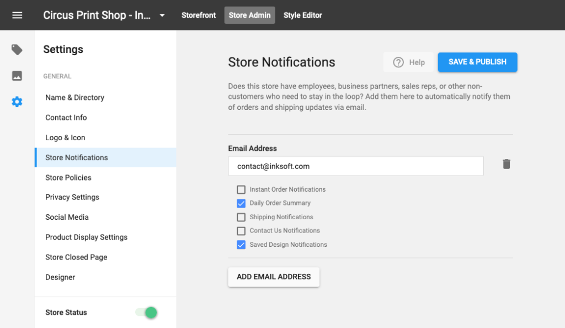Uncheck Saved Design Notifications
Viewport: 565px width, 328px height.
pyautogui.click(x=241, y=245)
